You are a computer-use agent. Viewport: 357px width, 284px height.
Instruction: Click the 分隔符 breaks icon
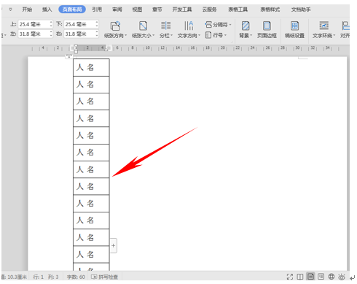208,24
